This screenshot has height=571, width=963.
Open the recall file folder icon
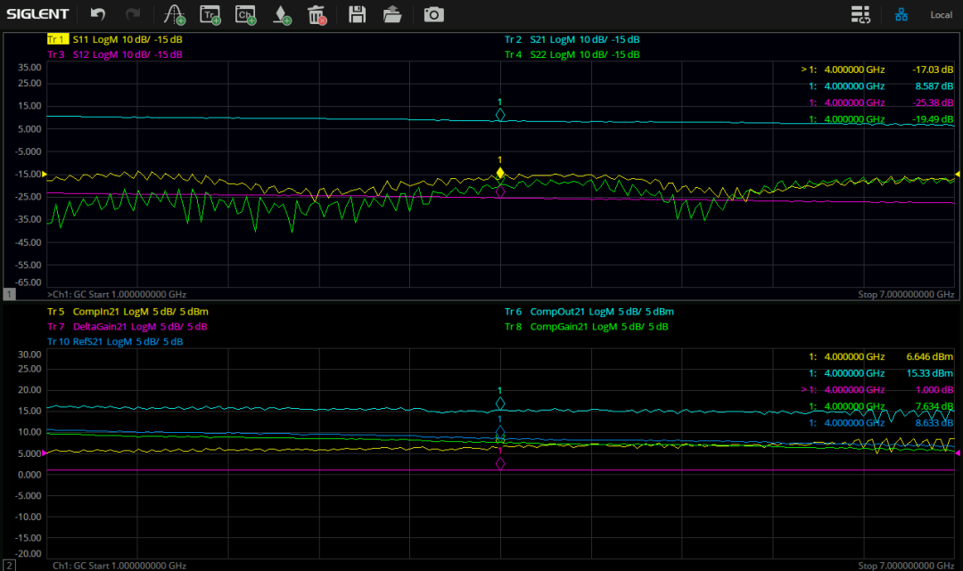[x=392, y=14]
